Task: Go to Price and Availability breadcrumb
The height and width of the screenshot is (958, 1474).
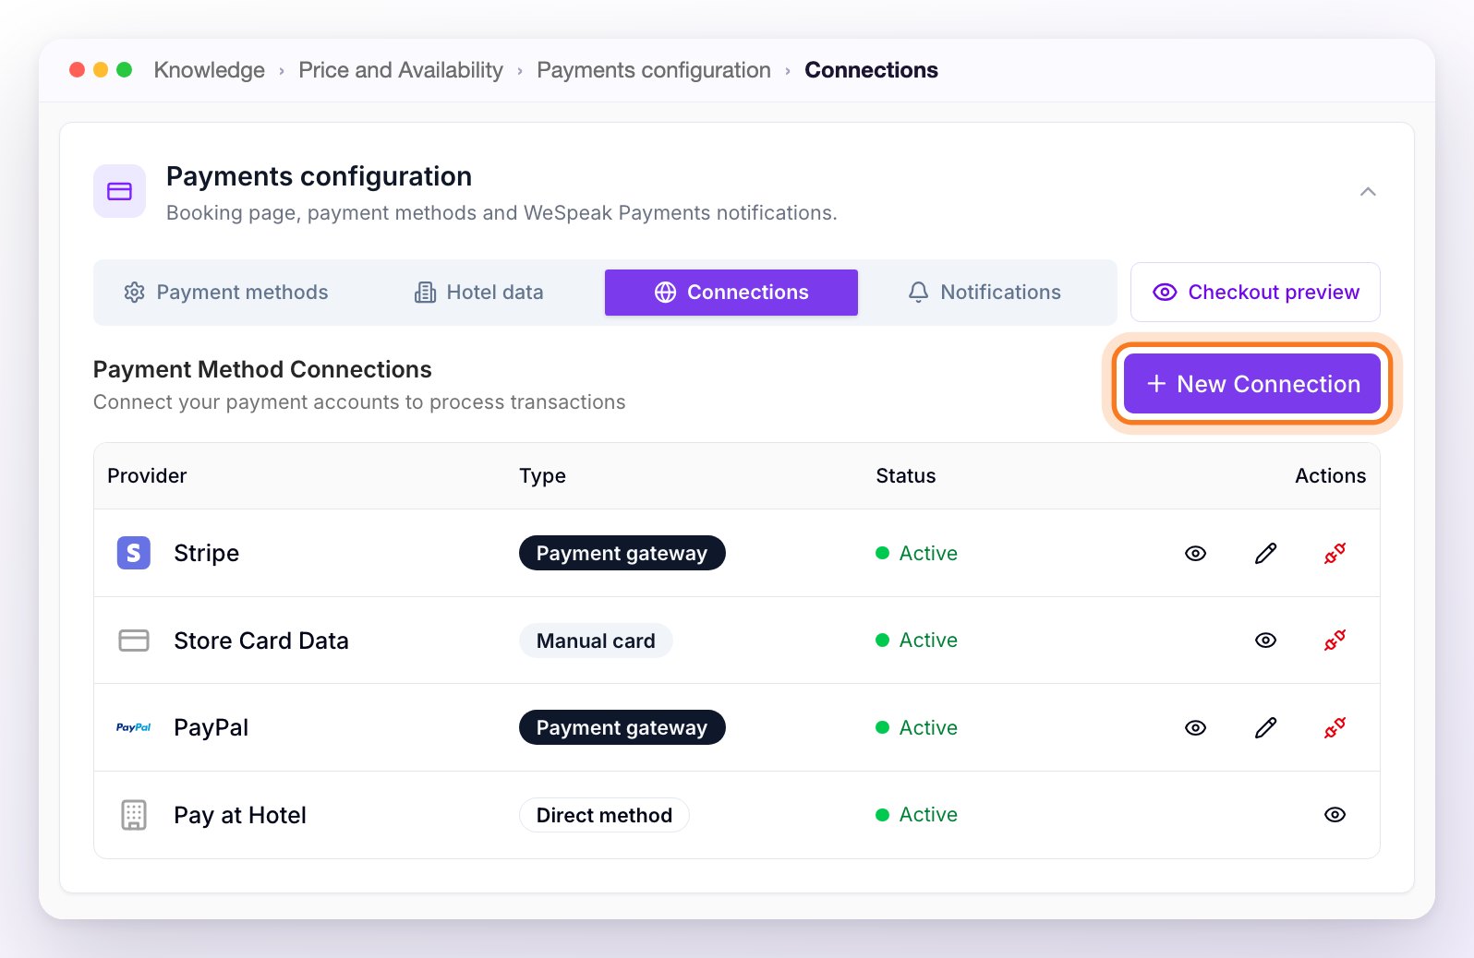Action: pos(401,70)
